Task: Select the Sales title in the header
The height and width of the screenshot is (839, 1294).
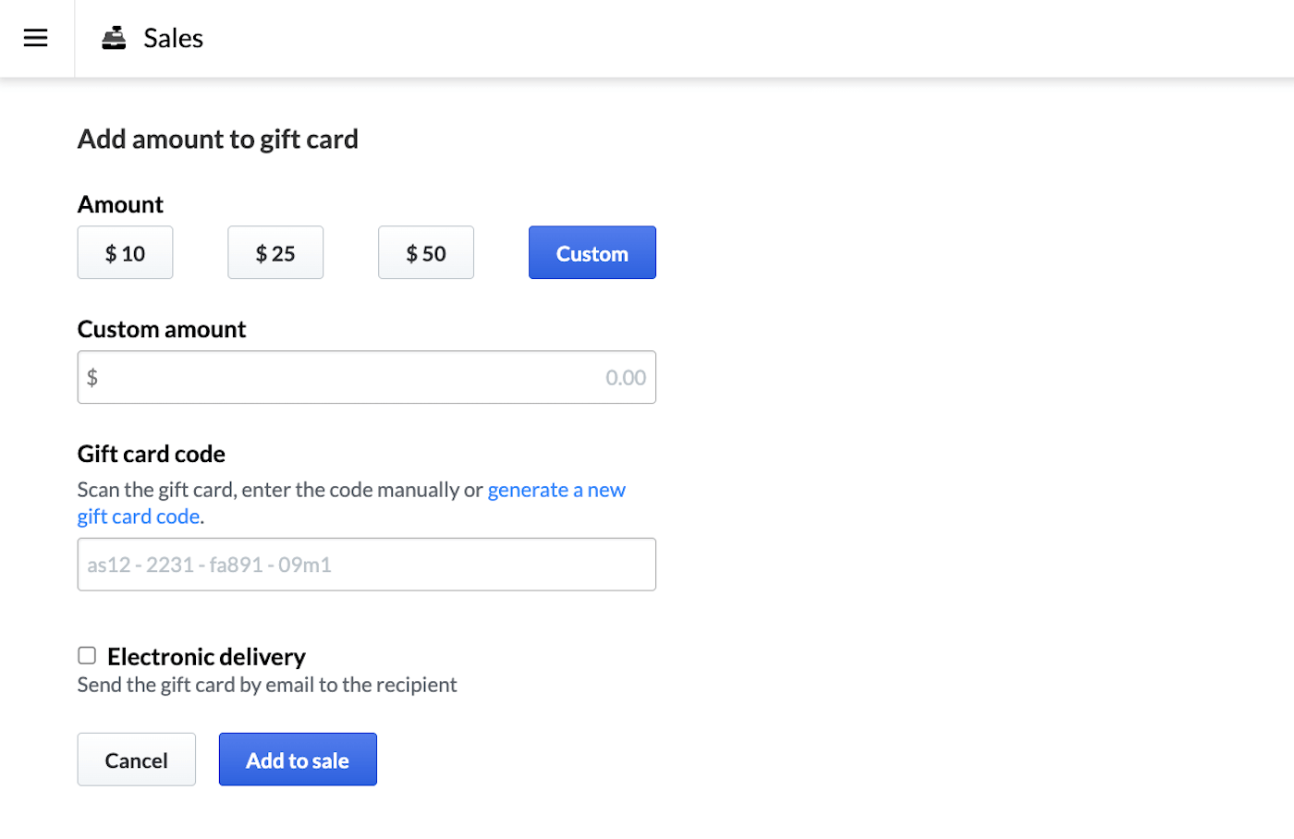Action: tap(173, 38)
